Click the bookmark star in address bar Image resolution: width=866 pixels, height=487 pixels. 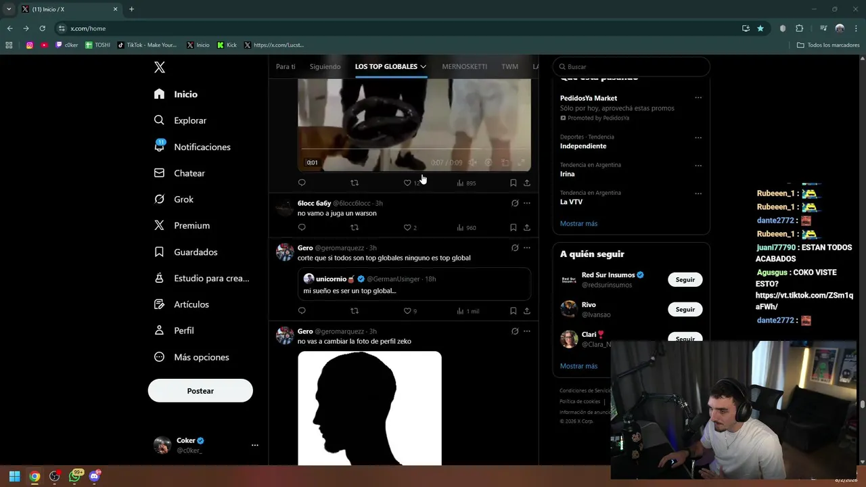pos(760,28)
